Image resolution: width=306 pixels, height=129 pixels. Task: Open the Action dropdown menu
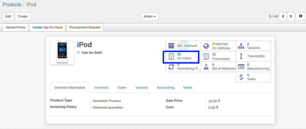click(x=150, y=16)
